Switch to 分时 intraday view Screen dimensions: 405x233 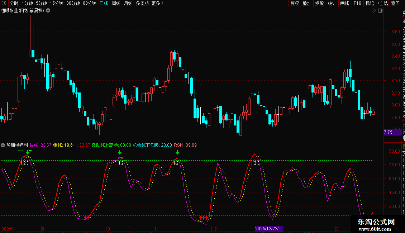click(14, 3)
